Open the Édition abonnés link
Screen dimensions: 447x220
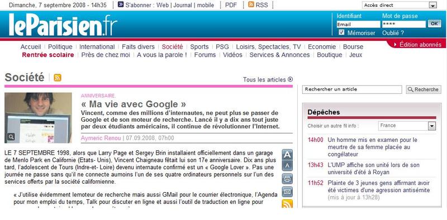pos(417,45)
